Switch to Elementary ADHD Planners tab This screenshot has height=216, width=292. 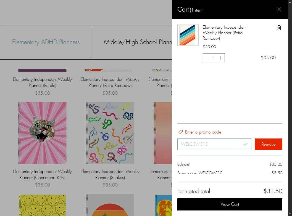[x=46, y=42]
